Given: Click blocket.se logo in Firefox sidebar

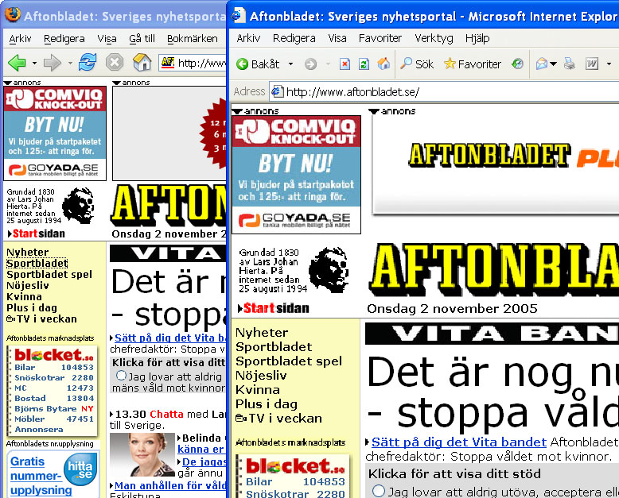Looking at the screenshot, I should click(x=53, y=354).
